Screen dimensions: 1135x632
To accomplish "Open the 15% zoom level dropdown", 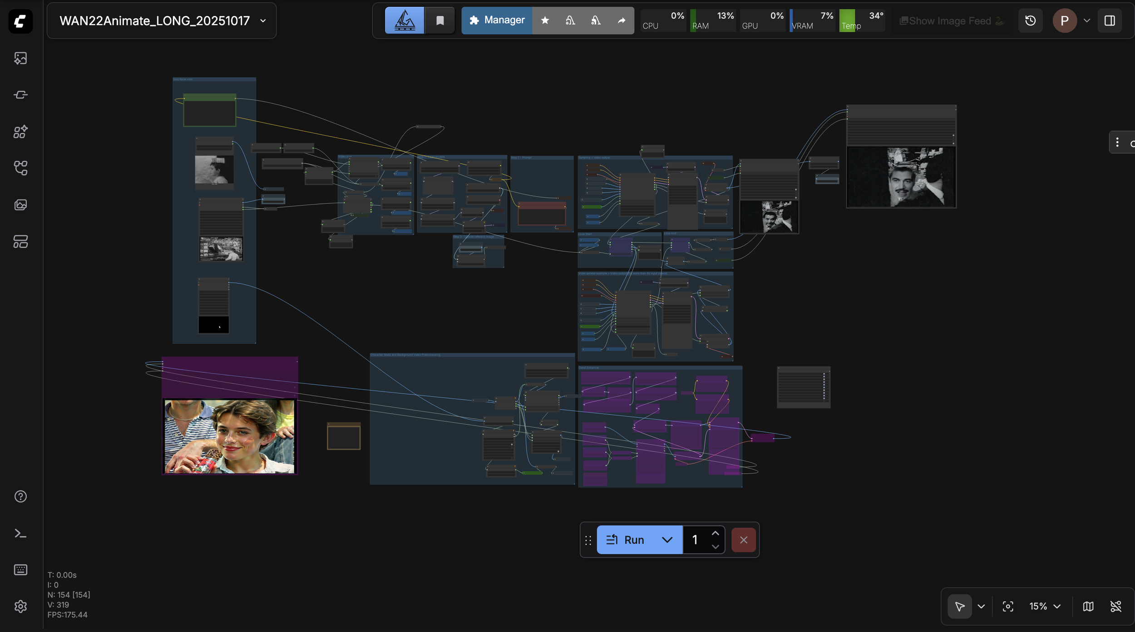I will coord(1044,607).
